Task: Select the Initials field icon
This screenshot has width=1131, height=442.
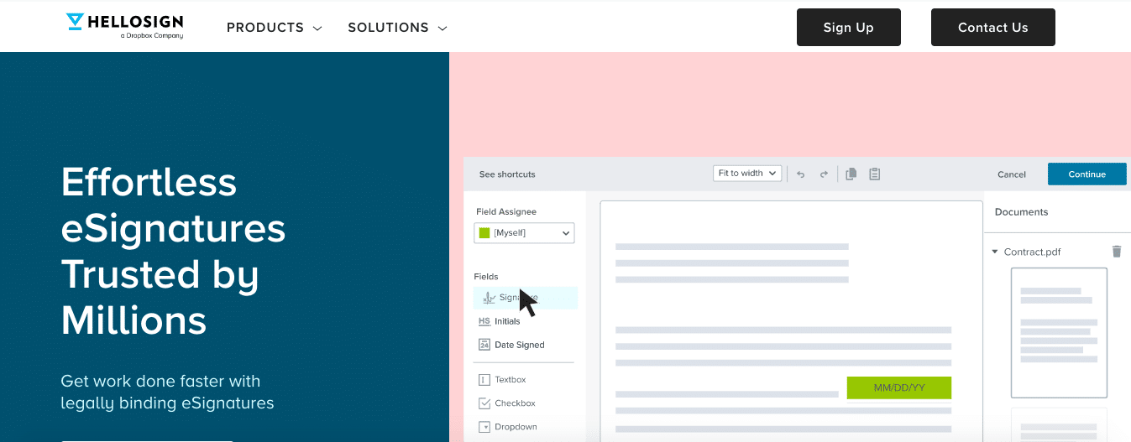Action: (484, 321)
